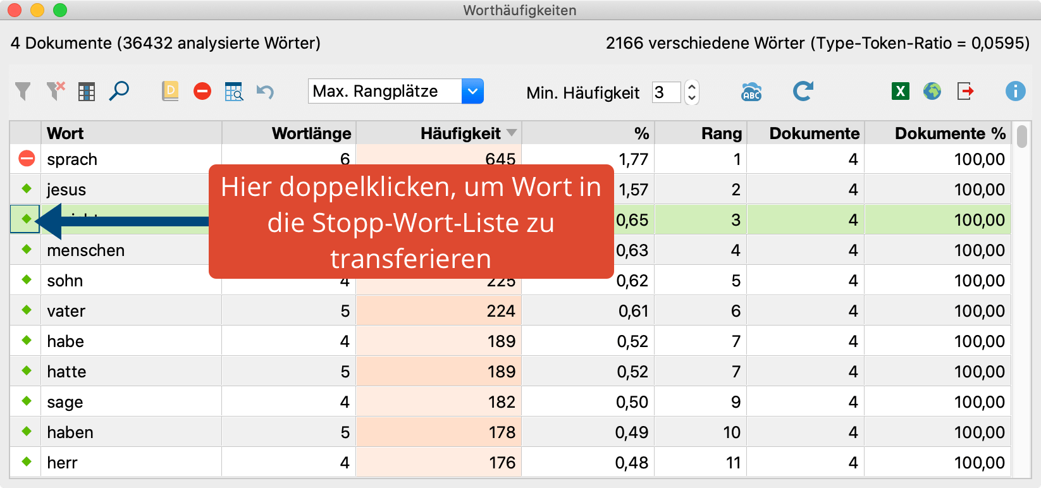Viewport: 1041px width, 488px height.
Task: Sort by Rang column header
Action: [700, 133]
